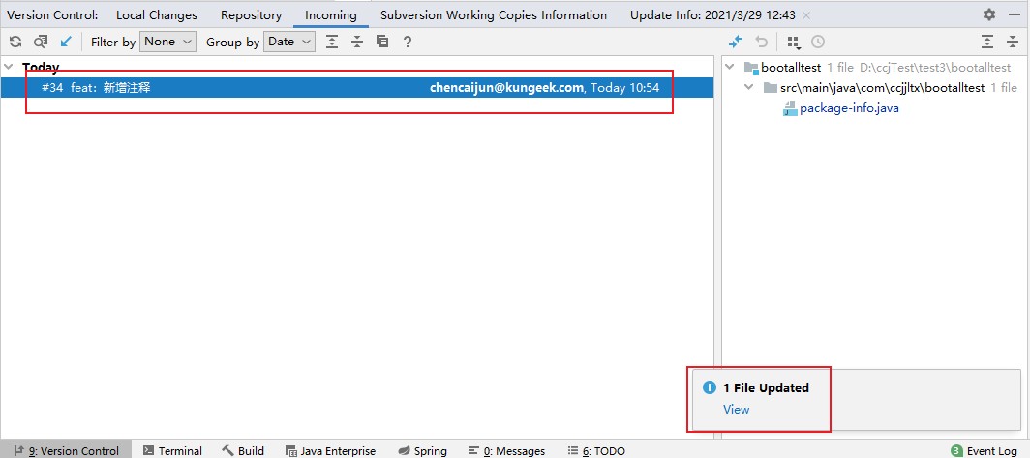Collapse the Today commit group
This screenshot has height=458, width=1030.
(9, 67)
